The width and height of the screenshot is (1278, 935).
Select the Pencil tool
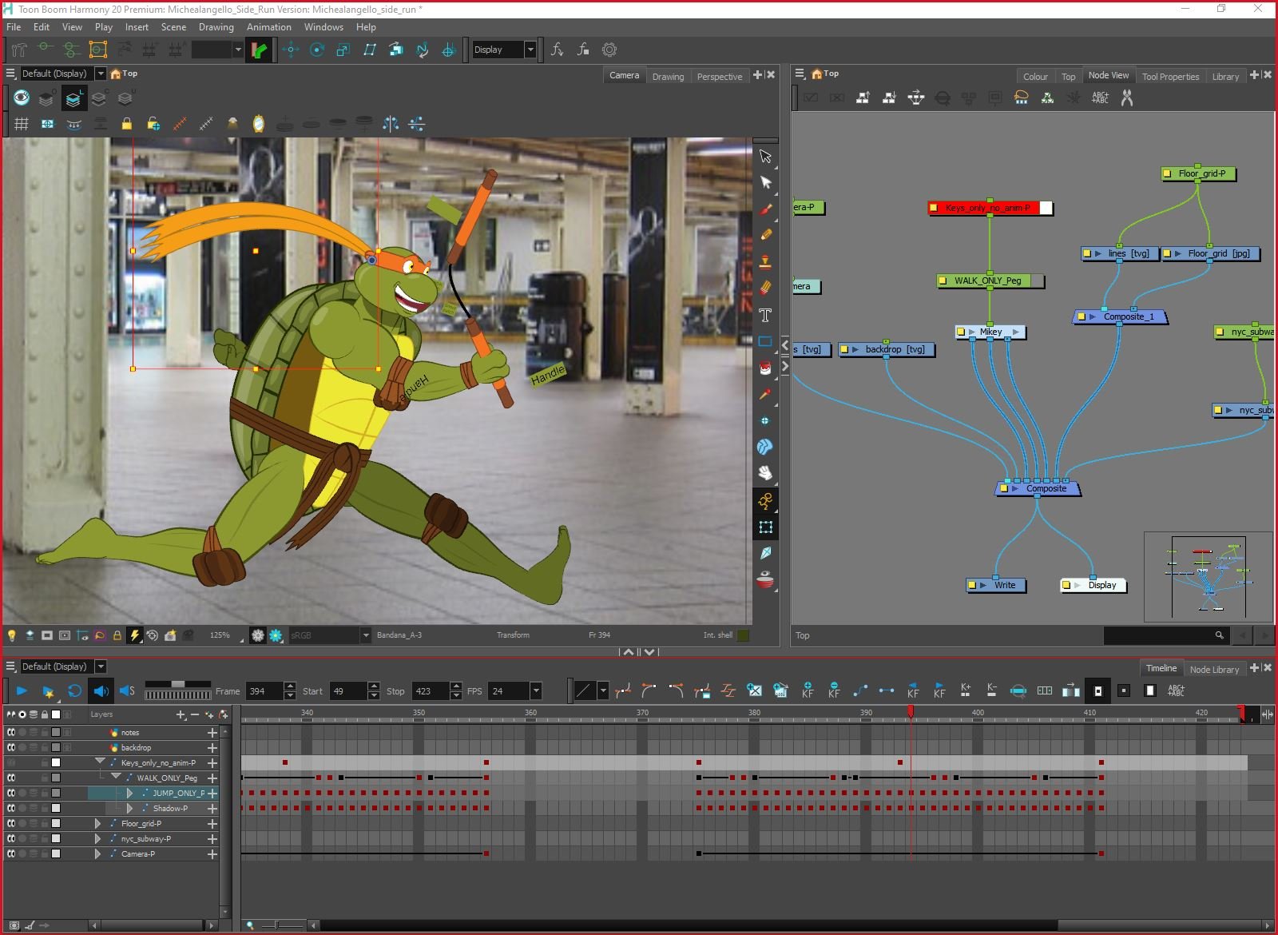click(765, 235)
